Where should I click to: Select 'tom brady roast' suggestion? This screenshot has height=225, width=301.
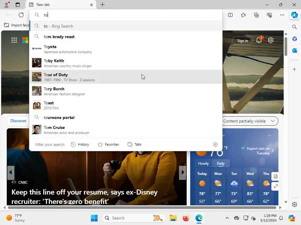(126, 37)
